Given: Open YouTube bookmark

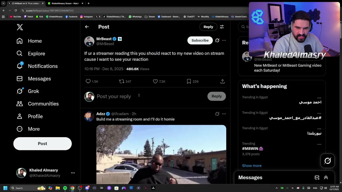Looking at the screenshot, I should tap(15, 17).
